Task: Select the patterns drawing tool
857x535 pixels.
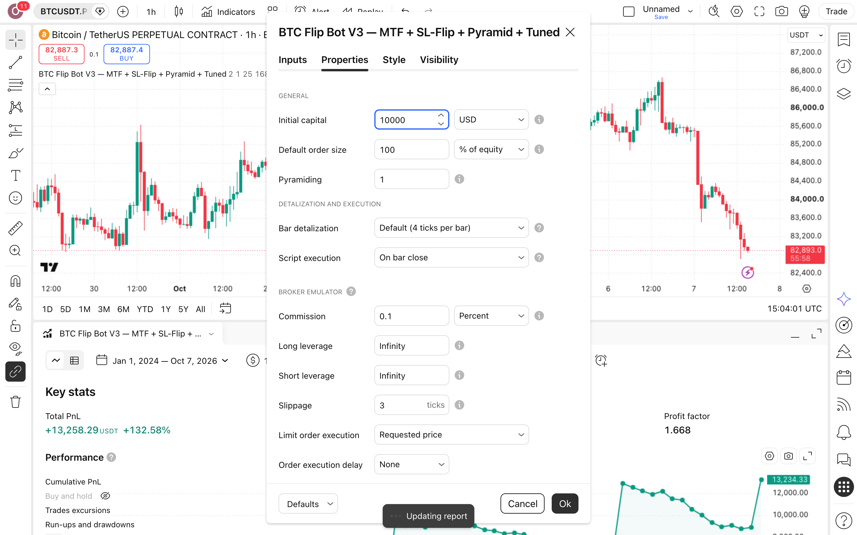Action: pos(15,108)
